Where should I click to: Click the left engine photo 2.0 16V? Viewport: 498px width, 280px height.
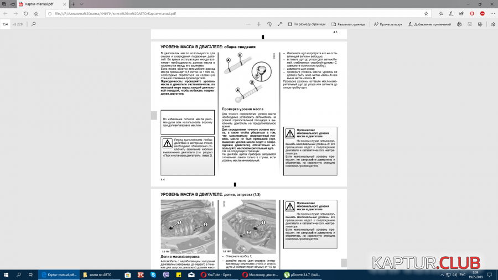pyautogui.click(x=188, y=227)
